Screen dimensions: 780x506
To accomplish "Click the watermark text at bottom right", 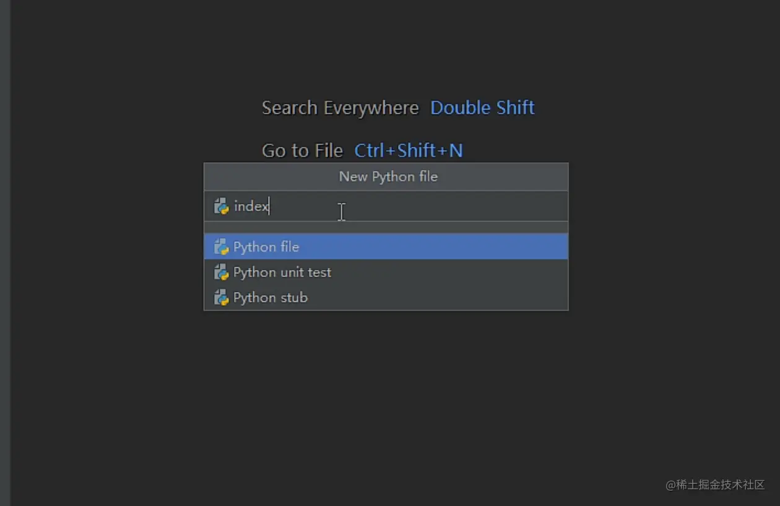I will (715, 484).
